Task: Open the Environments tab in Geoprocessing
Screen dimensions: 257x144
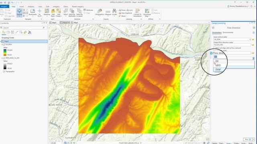Action: pos(228,32)
